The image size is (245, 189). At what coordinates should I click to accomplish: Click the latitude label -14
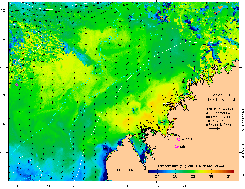point(3,67)
